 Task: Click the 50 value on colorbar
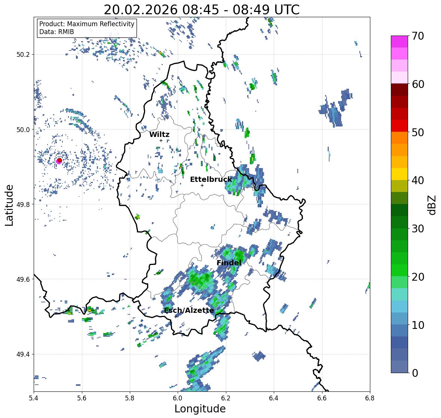[x=418, y=132]
